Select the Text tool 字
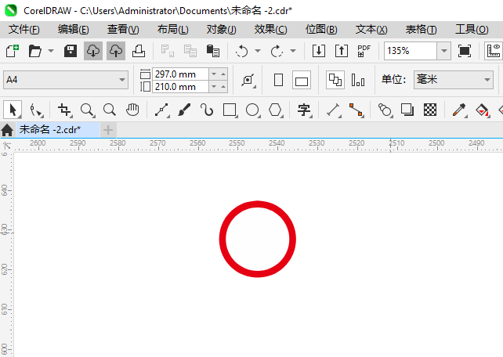Viewport: 503px width, 357px height. (x=304, y=110)
